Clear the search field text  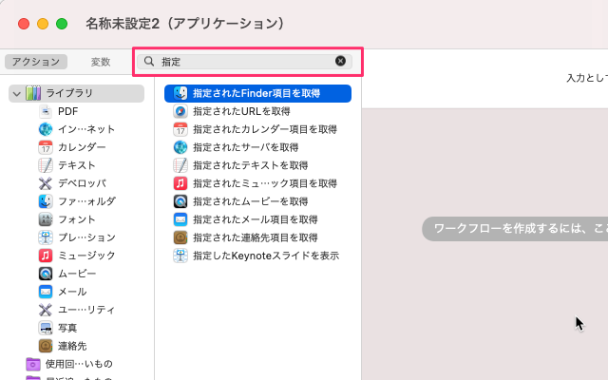(x=341, y=61)
